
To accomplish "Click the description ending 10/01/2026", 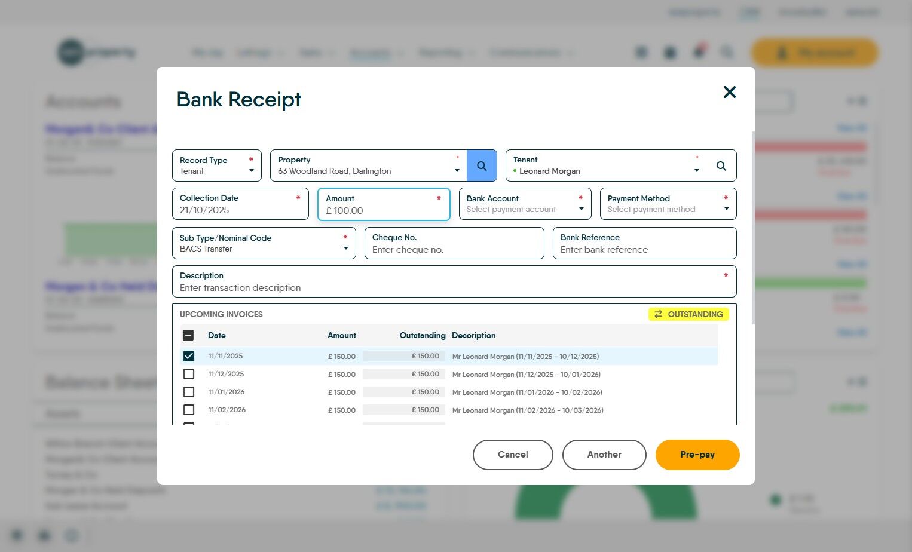I will [527, 375].
